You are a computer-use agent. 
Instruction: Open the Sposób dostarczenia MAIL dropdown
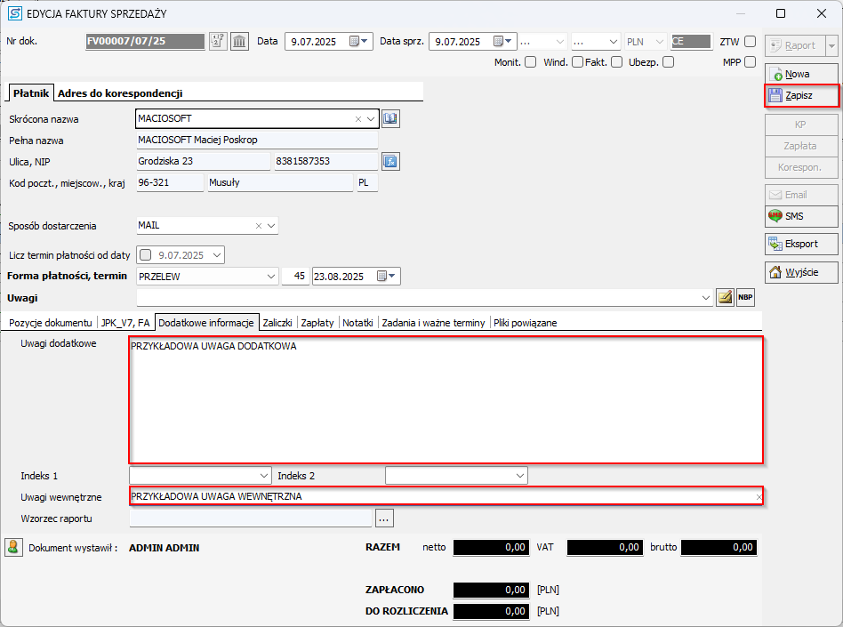(270, 226)
